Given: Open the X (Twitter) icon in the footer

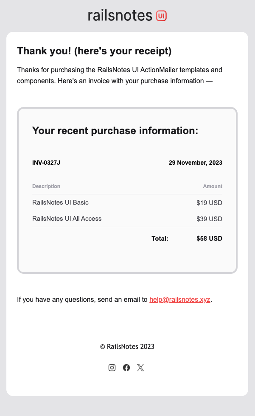Looking at the screenshot, I should tap(140, 368).
